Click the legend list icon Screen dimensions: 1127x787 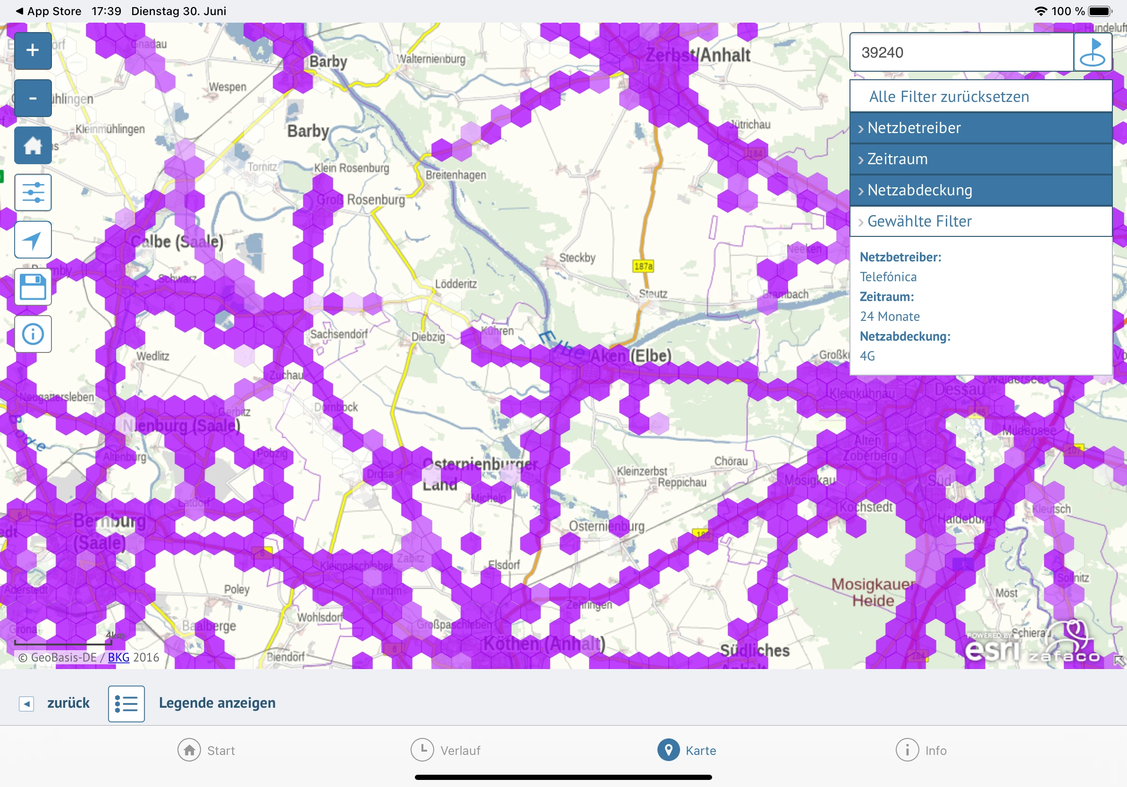(126, 703)
